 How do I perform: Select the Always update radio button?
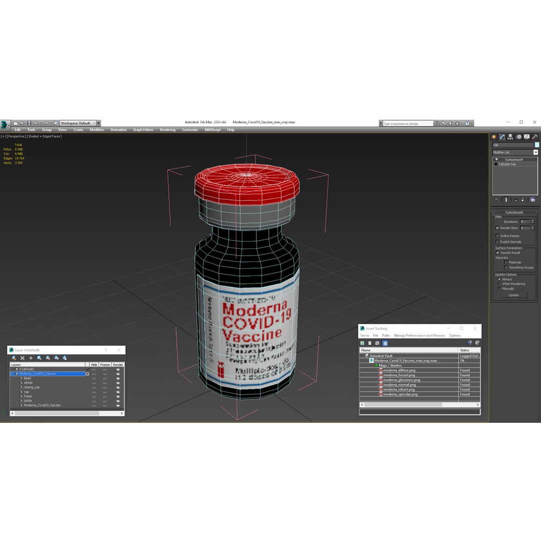pos(499,279)
